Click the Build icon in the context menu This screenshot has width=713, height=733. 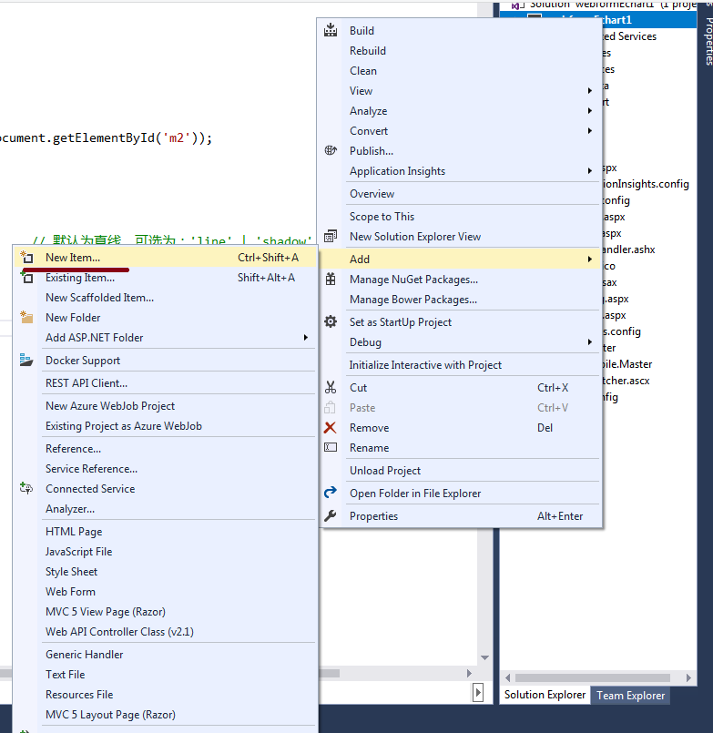pyautogui.click(x=331, y=30)
